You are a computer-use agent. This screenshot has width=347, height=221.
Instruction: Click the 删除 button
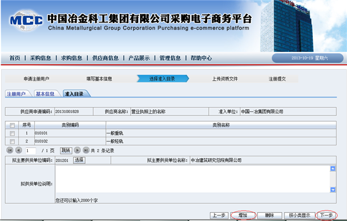(x=270, y=215)
